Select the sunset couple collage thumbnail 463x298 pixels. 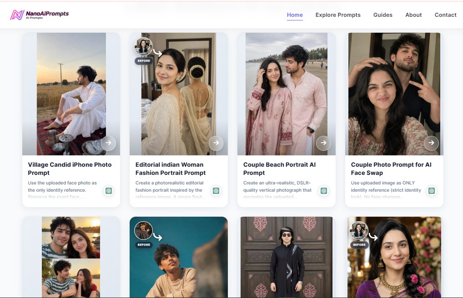[x=71, y=257]
